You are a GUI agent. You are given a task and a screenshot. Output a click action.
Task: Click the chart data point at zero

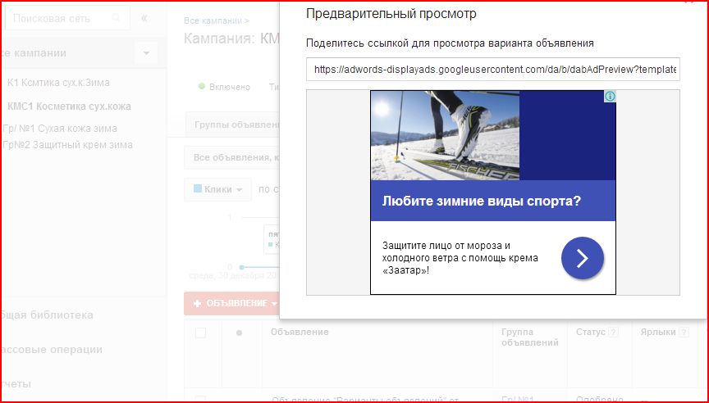tap(241, 267)
